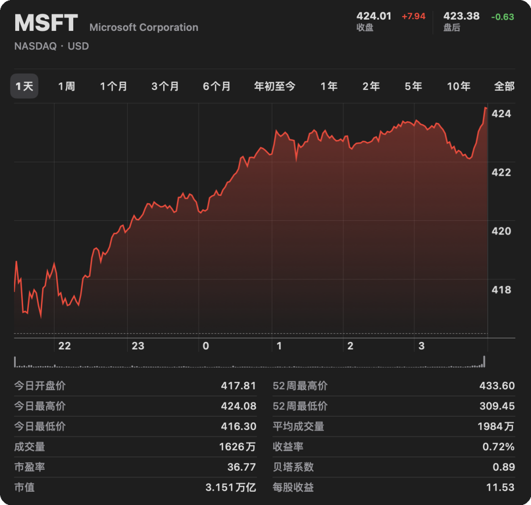Click the 市值 label
Viewport: 531px width, 505px height.
tap(25, 487)
